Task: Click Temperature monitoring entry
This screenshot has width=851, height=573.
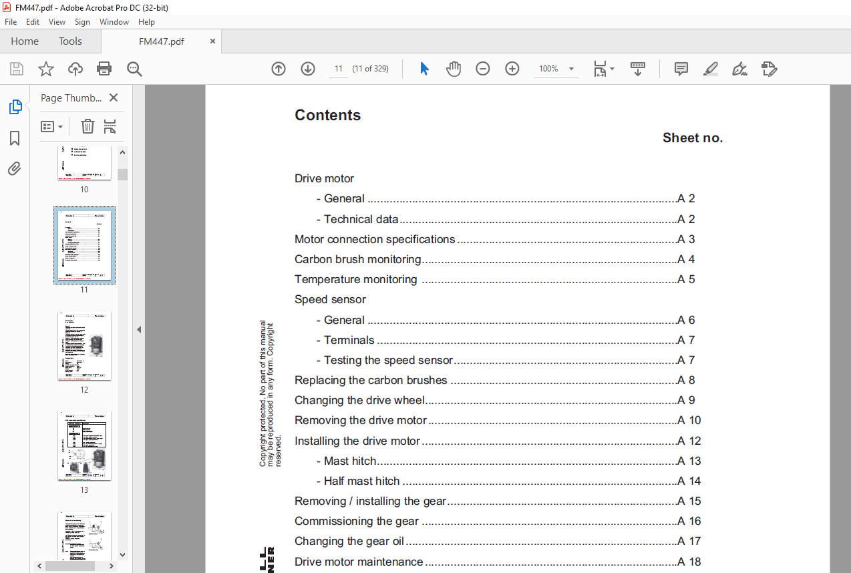Action: 495,279
